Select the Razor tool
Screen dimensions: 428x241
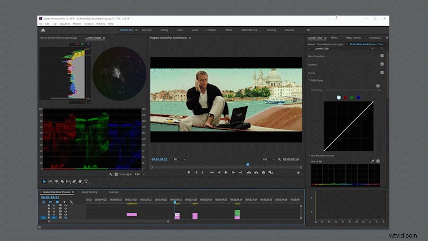(62, 181)
